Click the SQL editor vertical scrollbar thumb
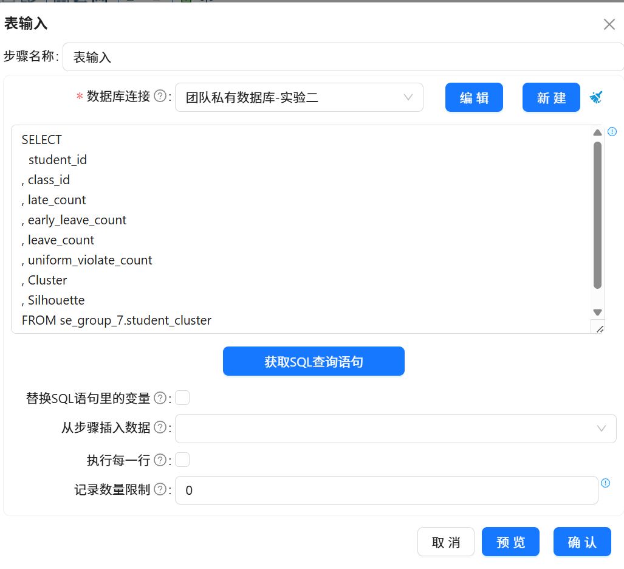The image size is (624, 569). tap(597, 215)
